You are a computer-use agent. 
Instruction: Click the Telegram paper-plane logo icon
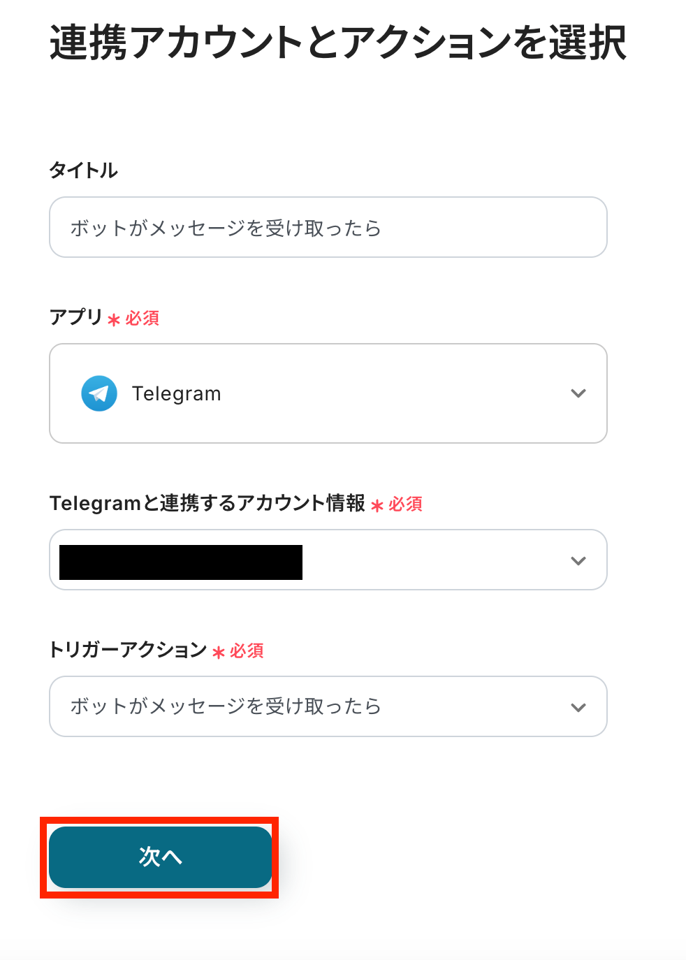[x=99, y=393]
